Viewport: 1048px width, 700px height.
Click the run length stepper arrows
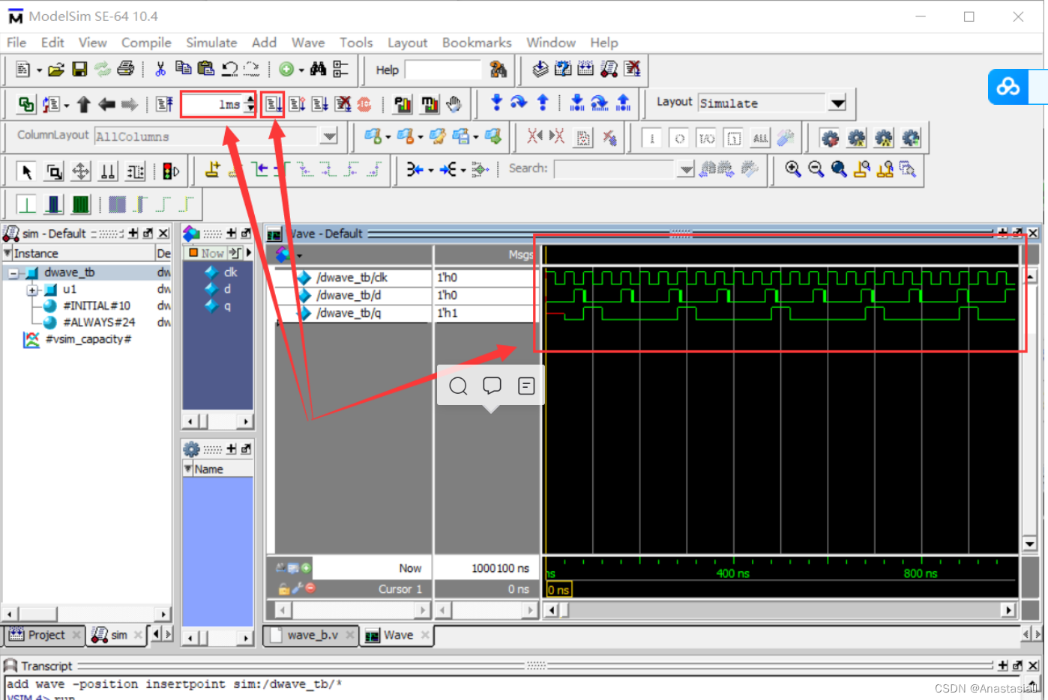tap(250, 104)
